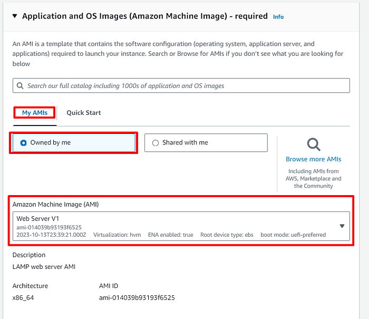
Task: Select the Shared with me radio button
Action: 156,143
